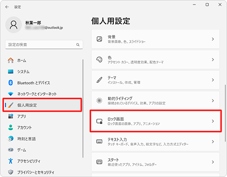Click the テキスト入力 keyboard icon

tap(99, 142)
